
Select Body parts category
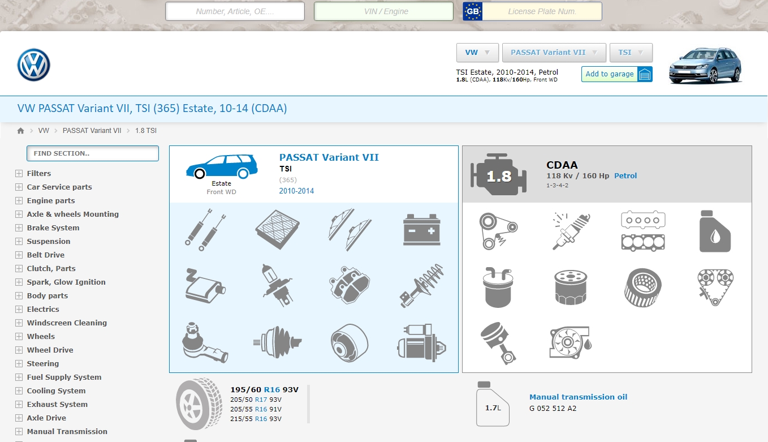(48, 296)
